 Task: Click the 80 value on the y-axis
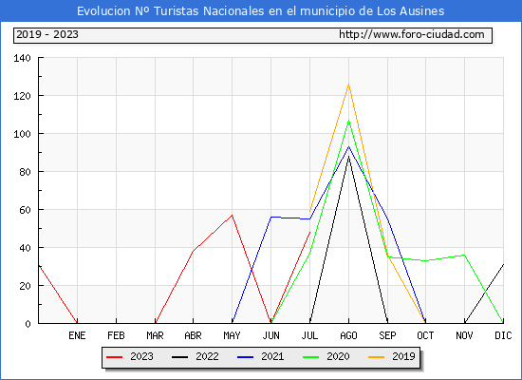tap(25, 172)
